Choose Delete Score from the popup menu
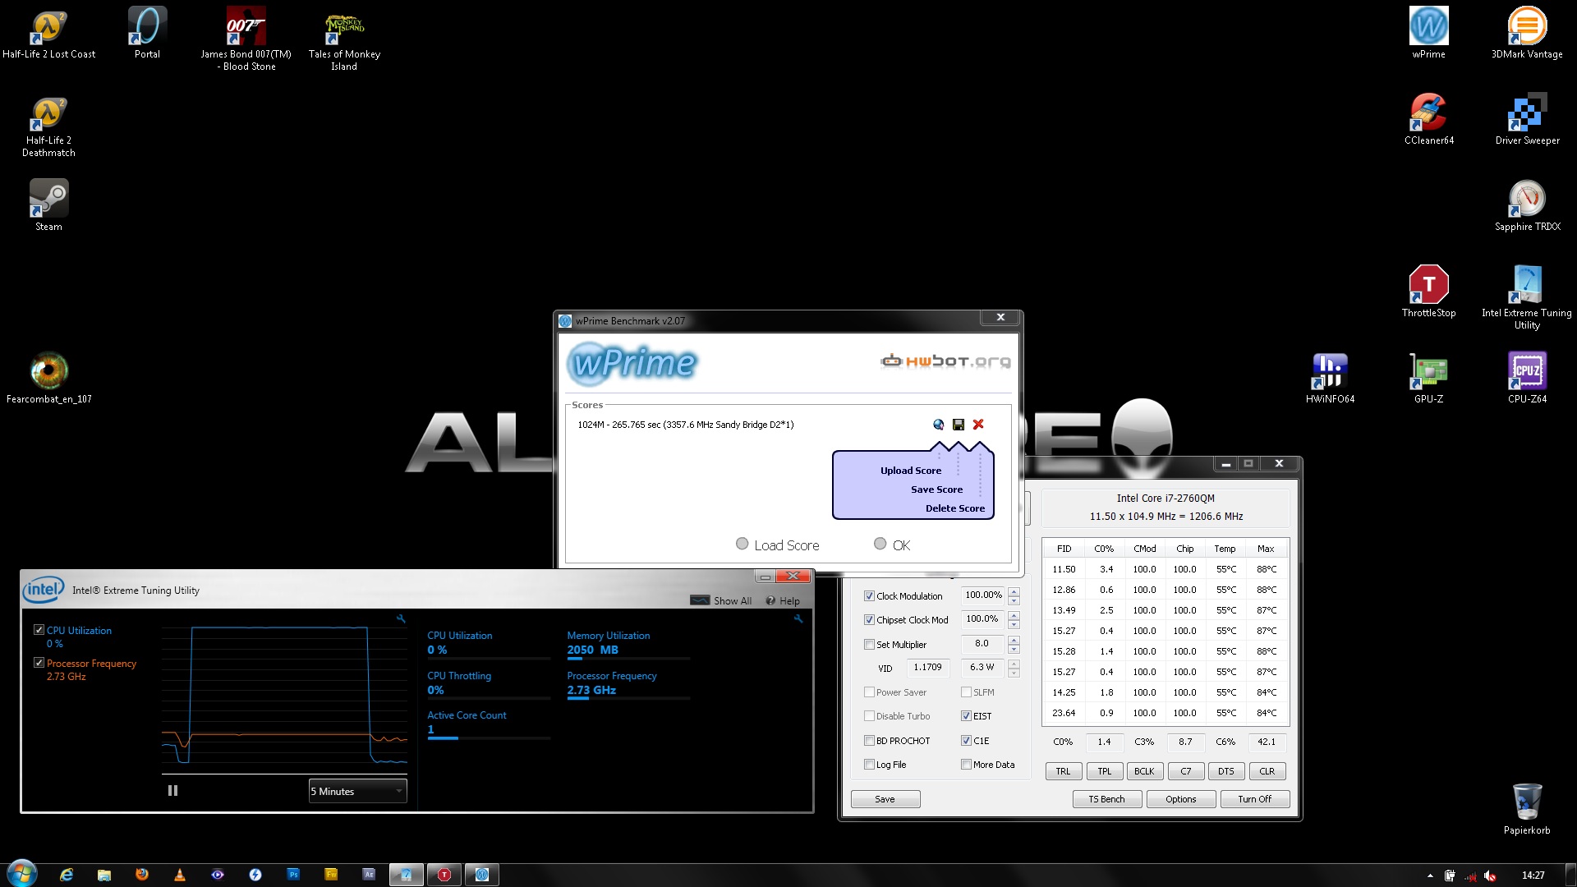The height and width of the screenshot is (887, 1577). point(954,508)
